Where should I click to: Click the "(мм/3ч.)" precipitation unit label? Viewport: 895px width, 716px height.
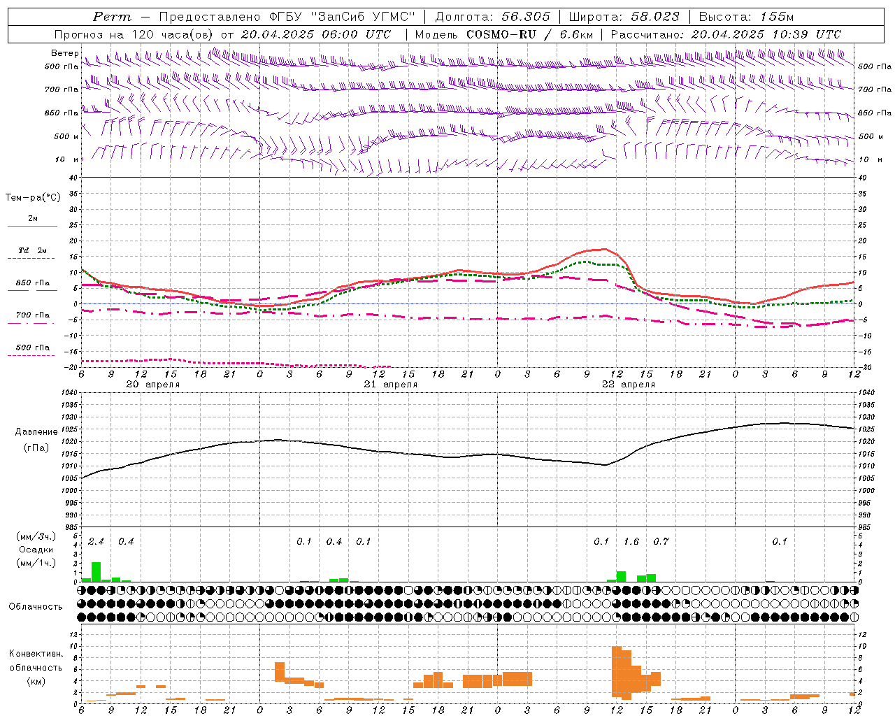[36, 537]
